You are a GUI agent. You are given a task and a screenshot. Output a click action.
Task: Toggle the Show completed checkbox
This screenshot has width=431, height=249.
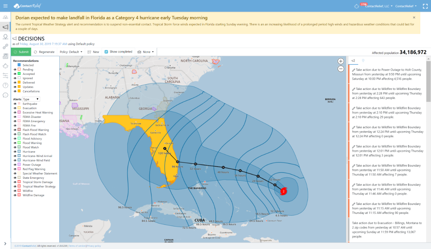[x=106, y=52]
